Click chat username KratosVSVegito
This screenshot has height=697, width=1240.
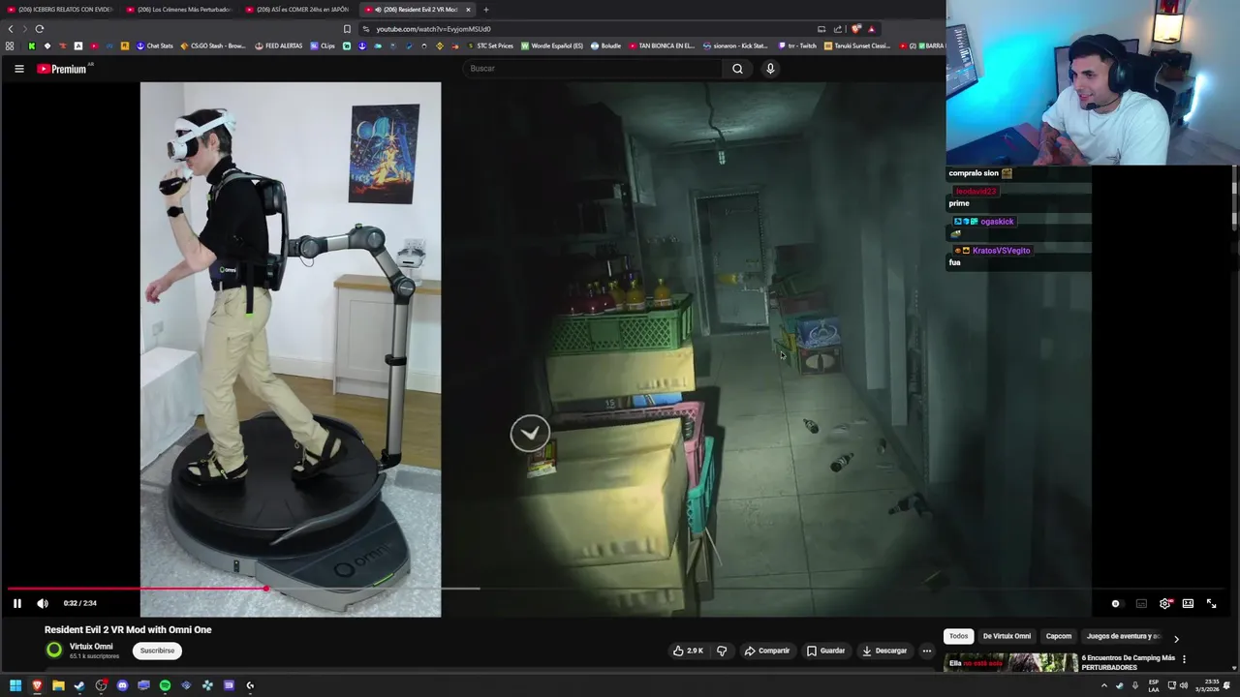(x=1001, y=251)
